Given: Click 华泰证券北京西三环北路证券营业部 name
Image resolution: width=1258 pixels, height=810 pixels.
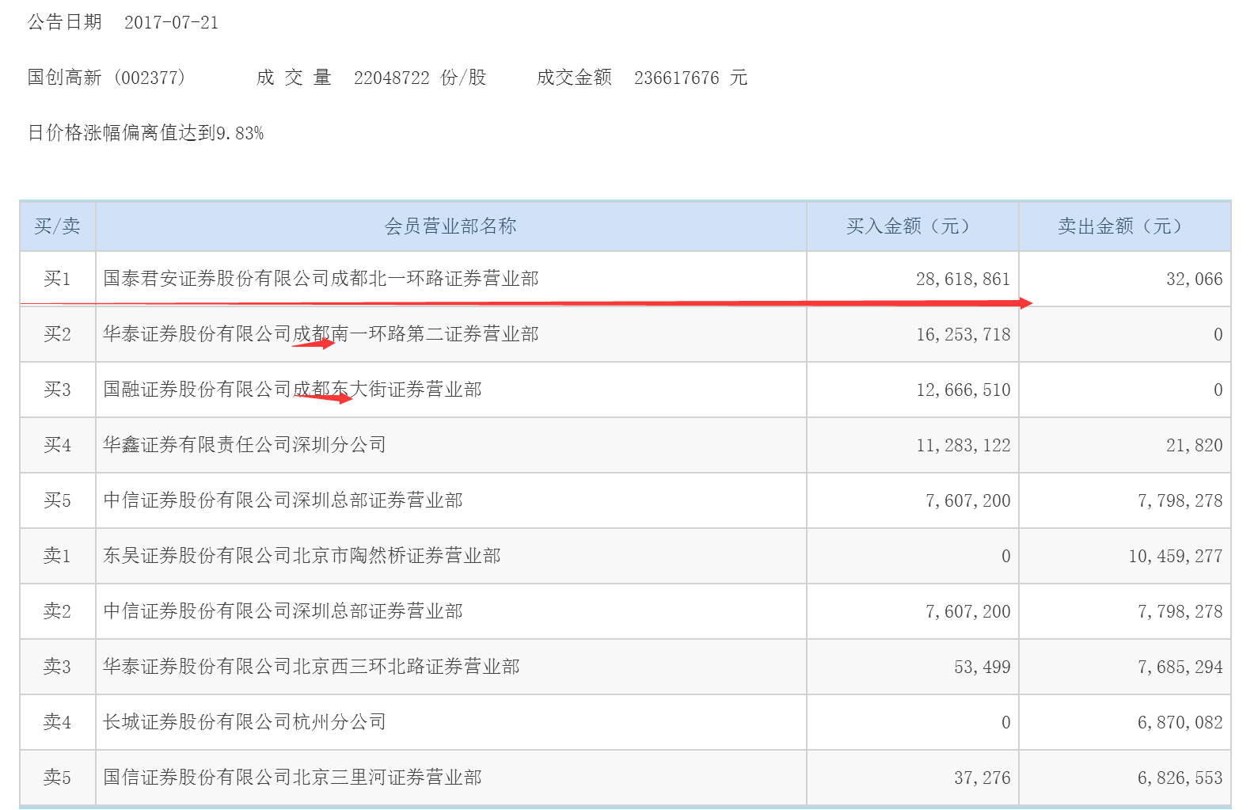Looking at the screenshot, I should click(311, 667).
